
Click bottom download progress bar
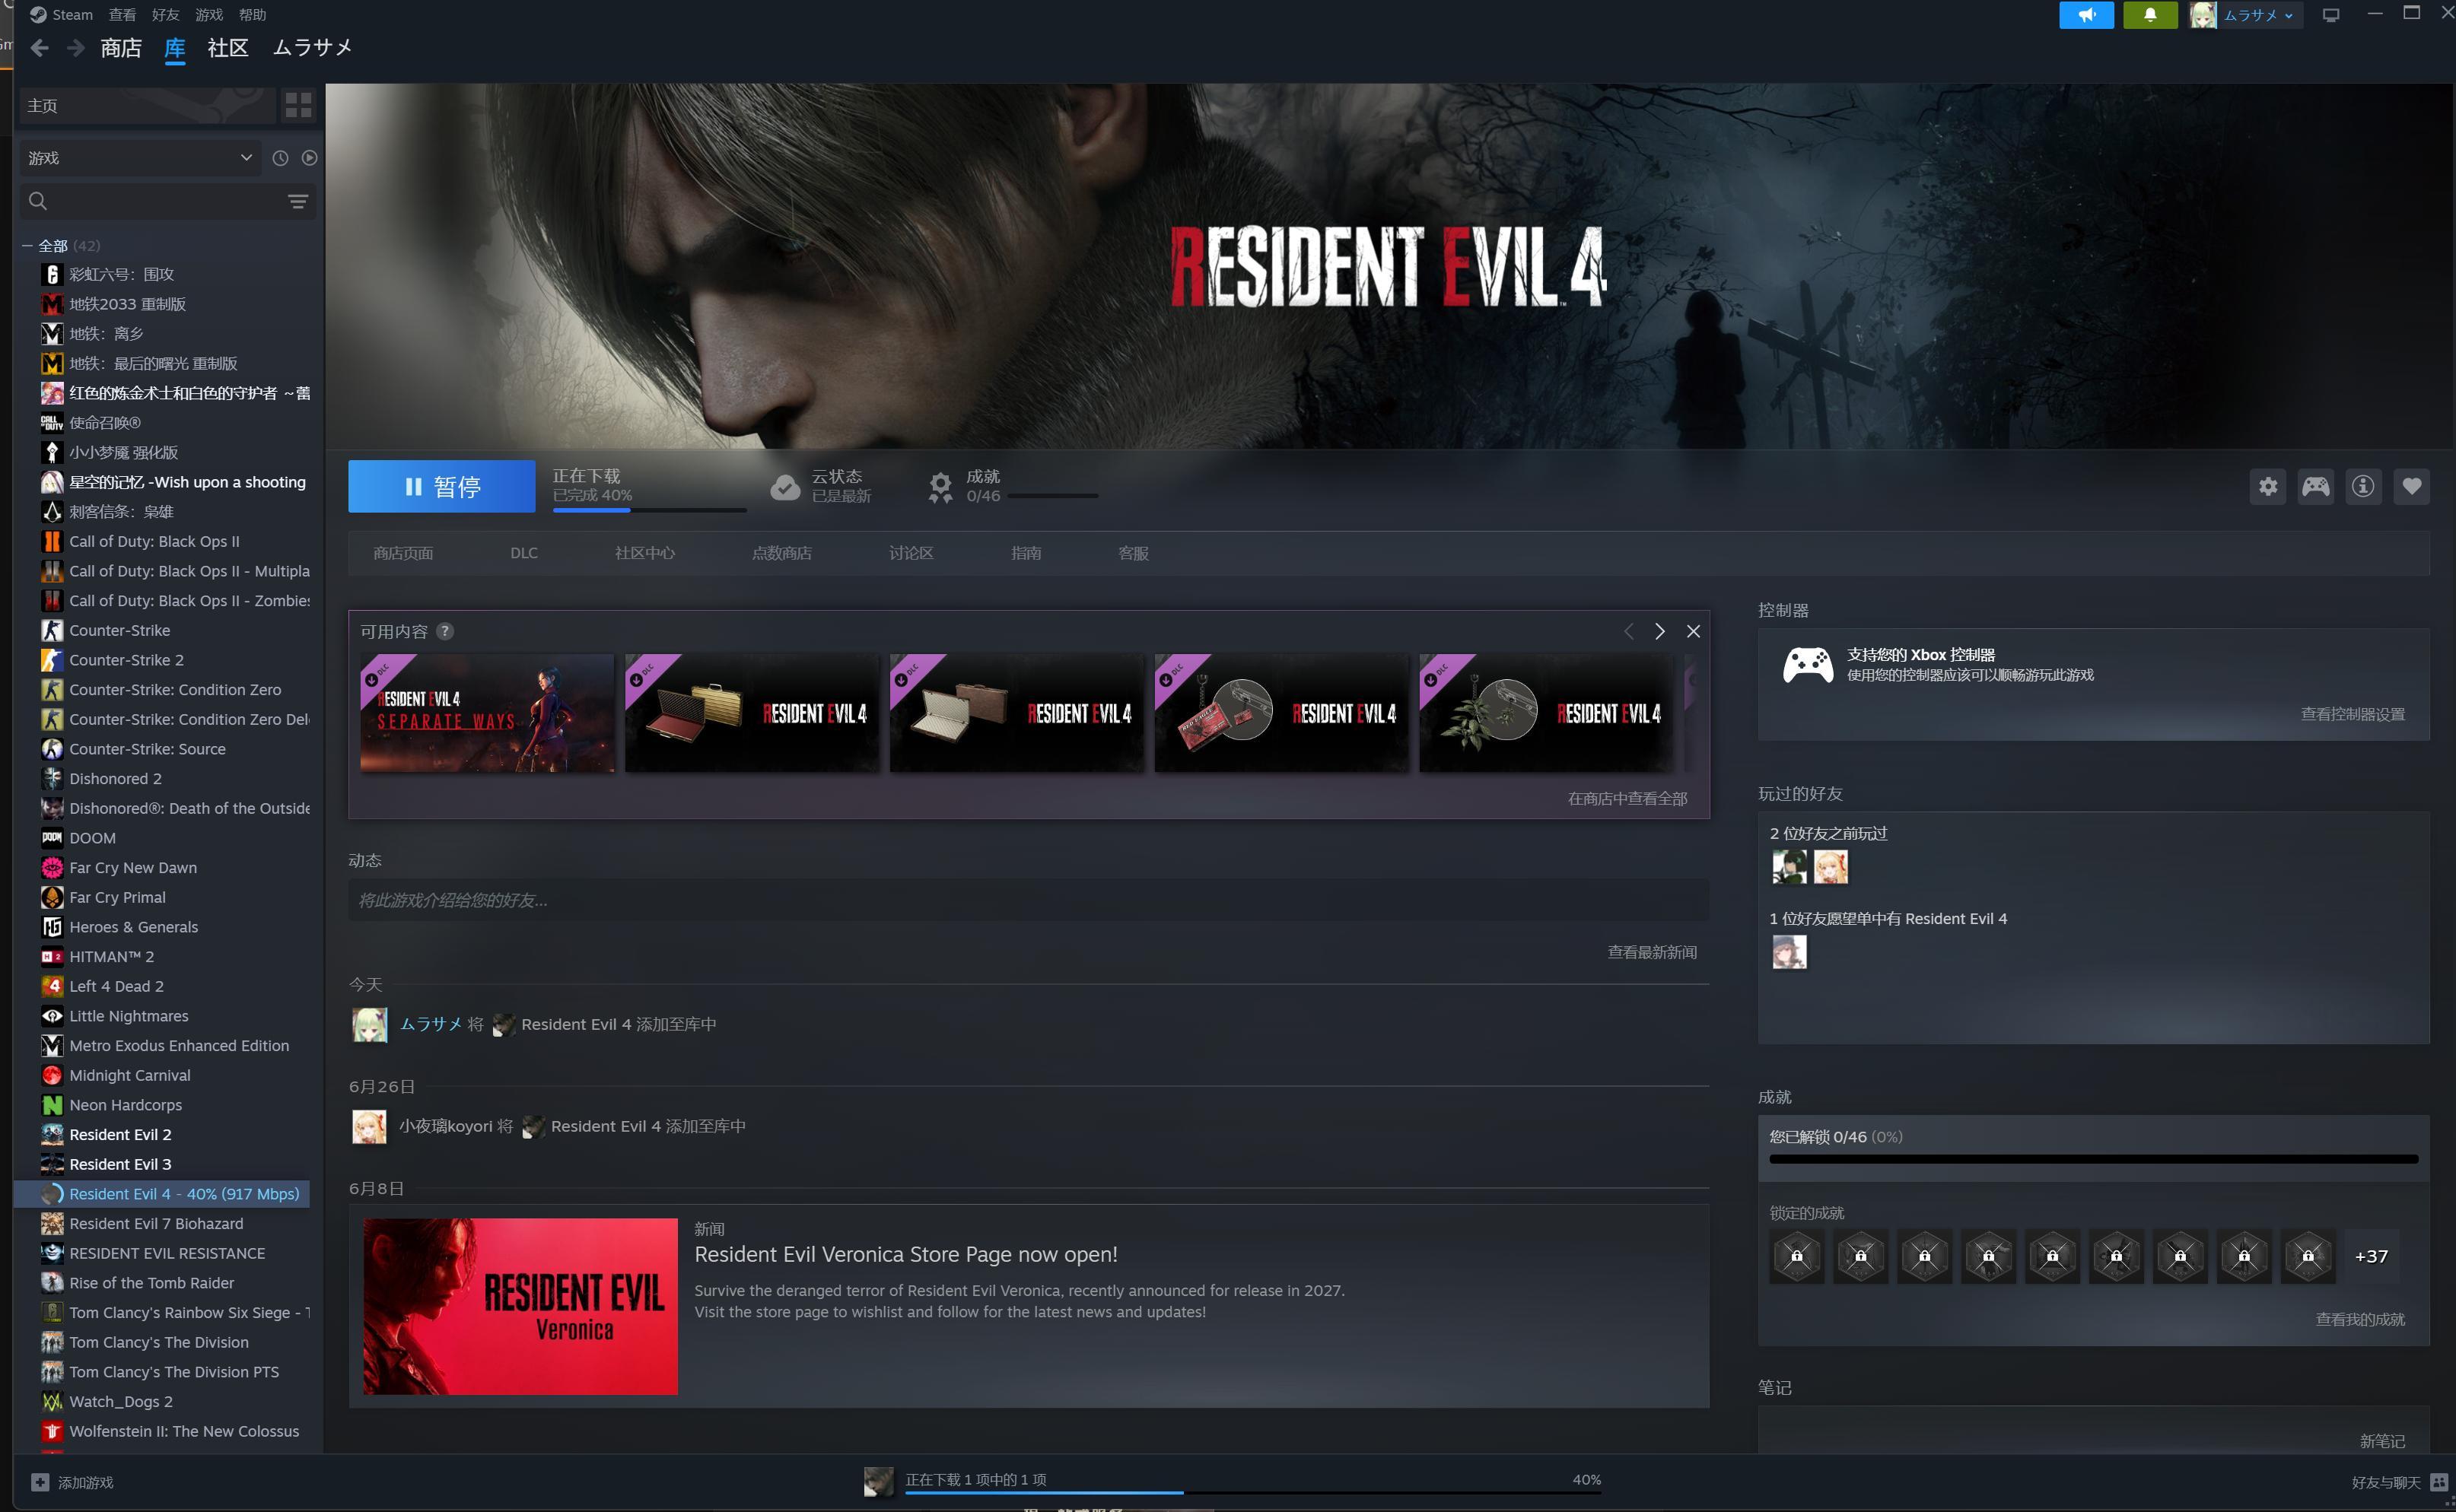[x=1252, y=1492]
